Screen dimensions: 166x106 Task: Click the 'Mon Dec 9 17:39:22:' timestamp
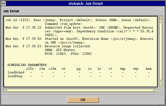click(24, 39)
